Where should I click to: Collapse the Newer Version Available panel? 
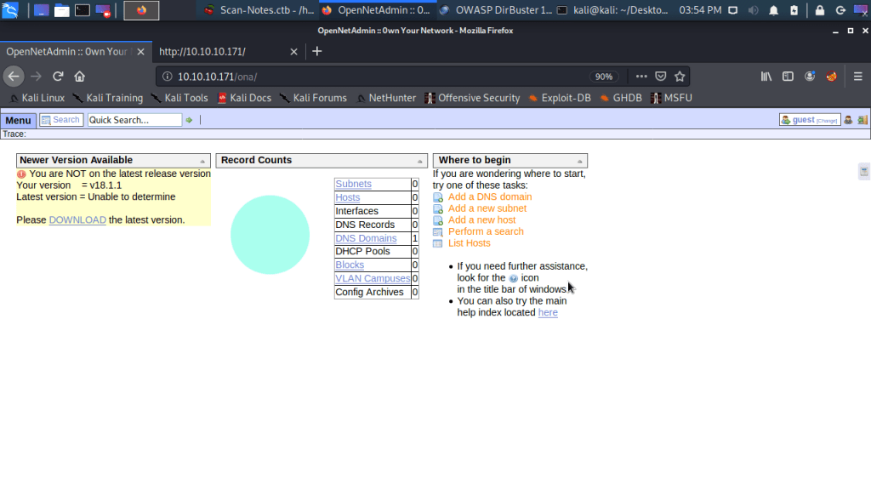point(202,161)
